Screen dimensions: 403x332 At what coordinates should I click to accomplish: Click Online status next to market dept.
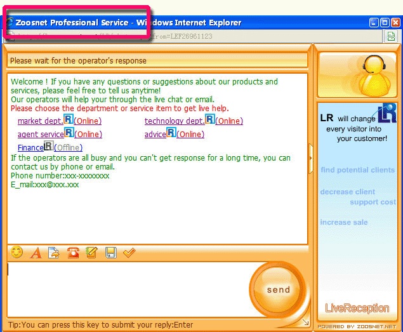[x=88, y=121]
